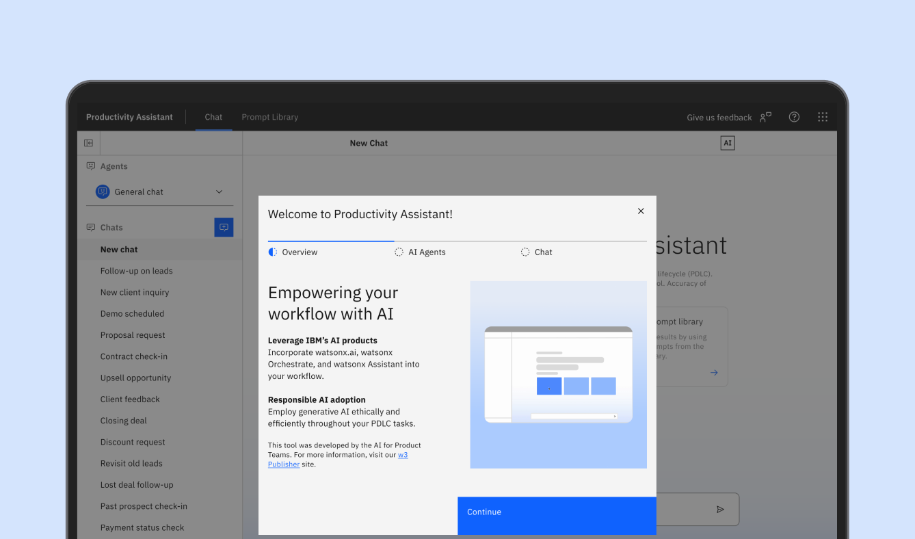Click the Prompt library card arrow
Viewport: 915px width, 539px height.
(x=714, y=373)
